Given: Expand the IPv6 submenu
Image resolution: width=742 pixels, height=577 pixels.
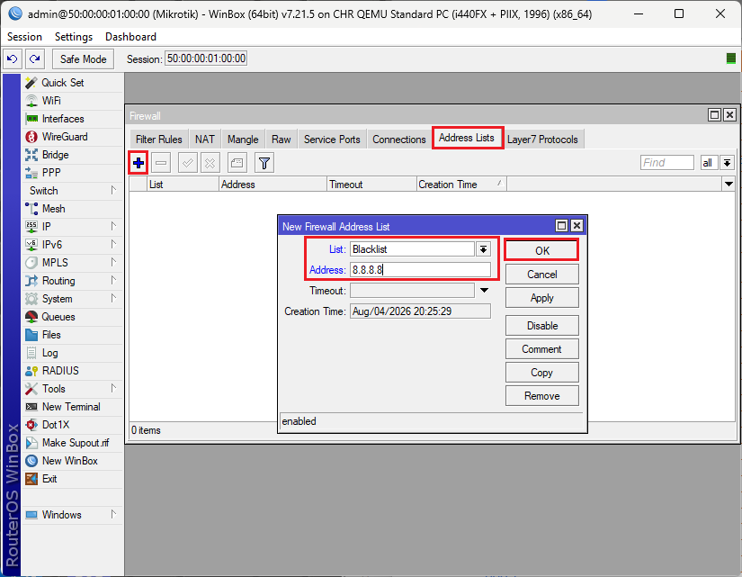Looking at the screenshot, I should tap(74, 245).
